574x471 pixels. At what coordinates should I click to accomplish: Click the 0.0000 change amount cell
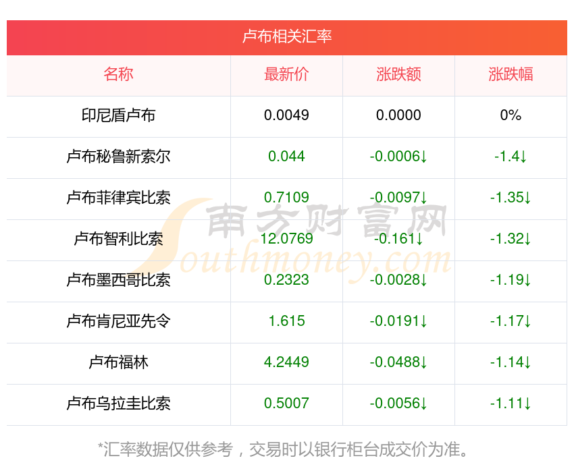click(x=398, y=115)
